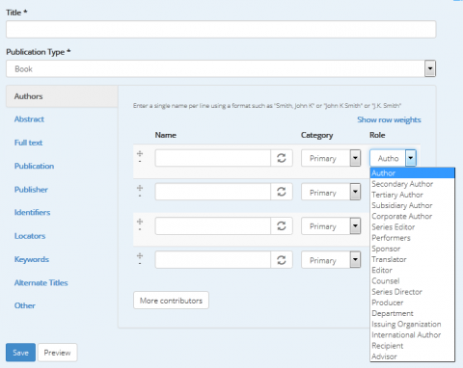Open the Locators tab
The width and height of the screenshot is (463, 368).
tap(30, 236)
